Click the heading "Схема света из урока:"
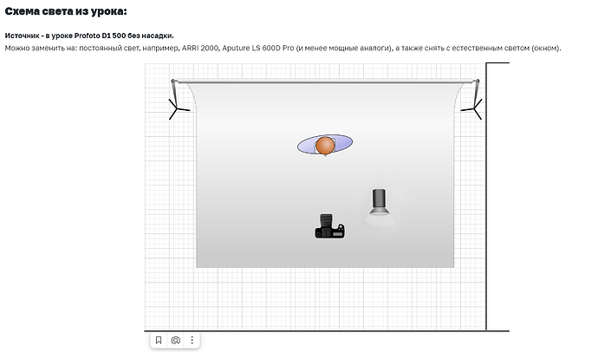 click(65, 11)
